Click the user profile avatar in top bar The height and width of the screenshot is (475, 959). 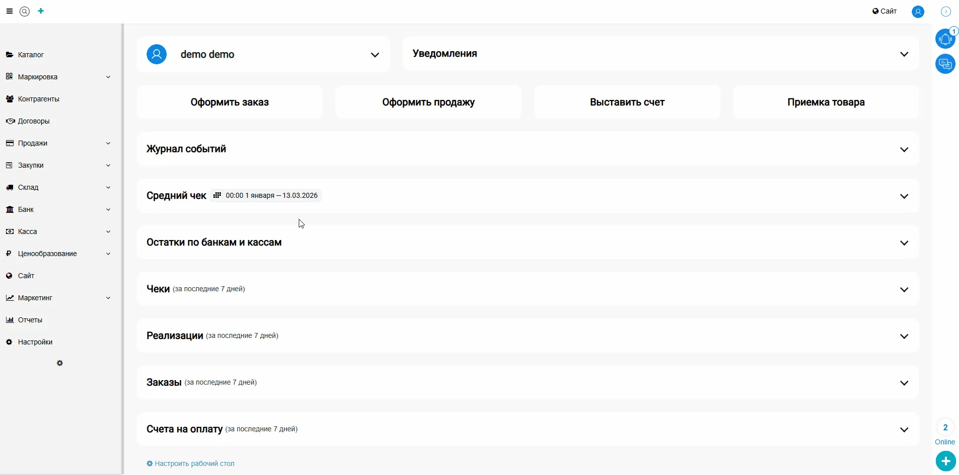tap(918, 12)
